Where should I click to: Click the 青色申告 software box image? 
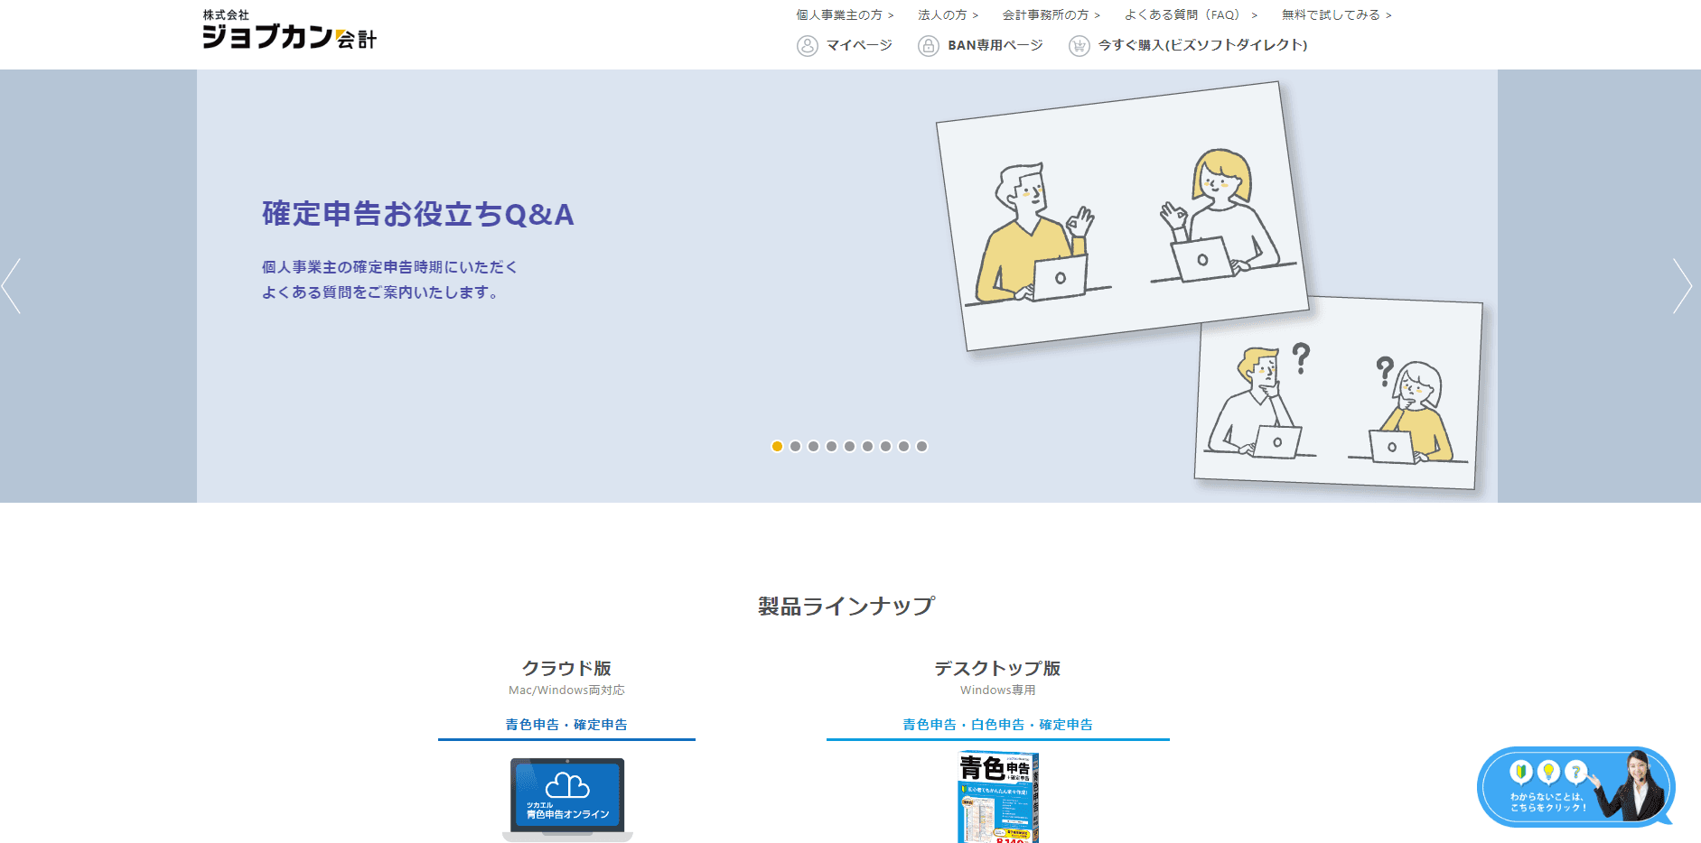pyautogui.click(x=997, y=798)
